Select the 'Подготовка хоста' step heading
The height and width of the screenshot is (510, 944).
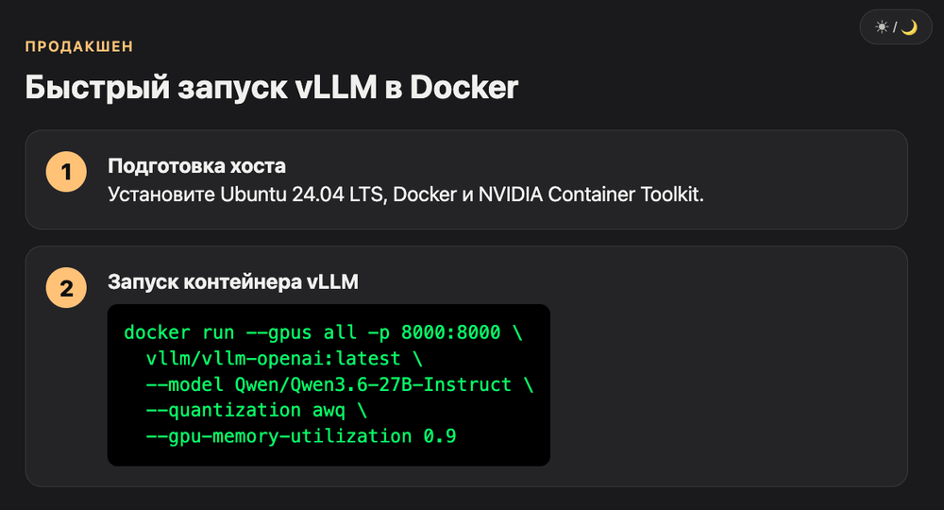point(196,165)
